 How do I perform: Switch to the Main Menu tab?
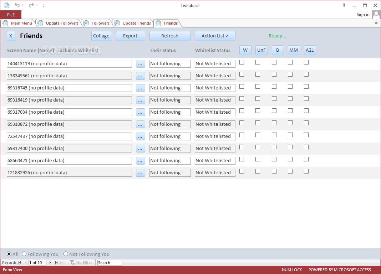[18, 23]
